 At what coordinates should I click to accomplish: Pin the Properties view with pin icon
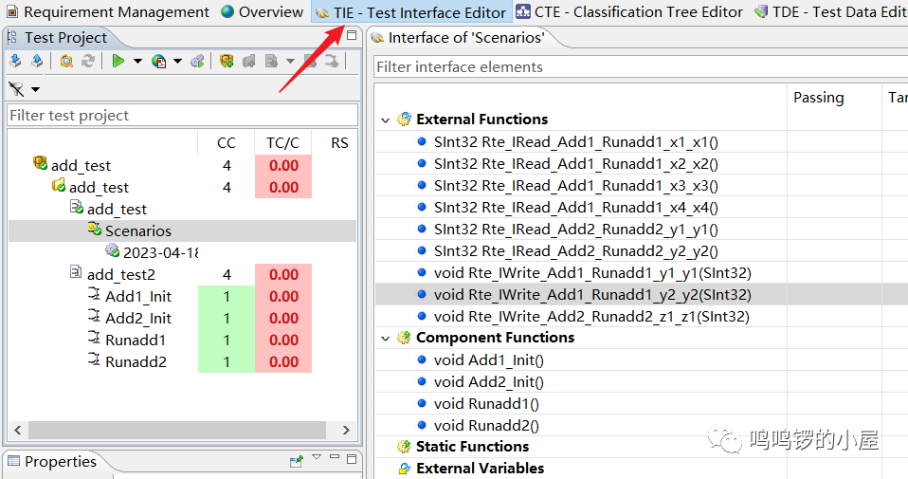296,461
